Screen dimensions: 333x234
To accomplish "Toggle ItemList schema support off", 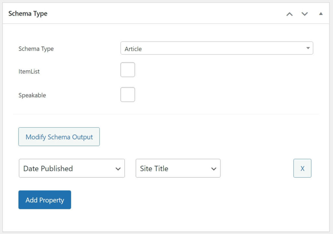I will [x=127, y=69].
